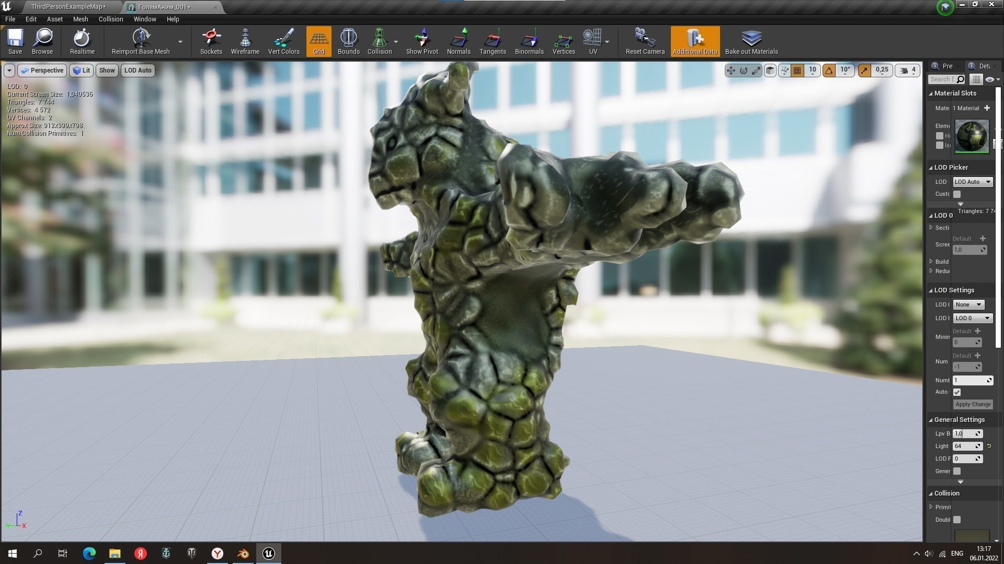This screenshot has height=564, width=1004.
Task: Open Microsoft Edge from the taskbar
Action: pos(89,554)
